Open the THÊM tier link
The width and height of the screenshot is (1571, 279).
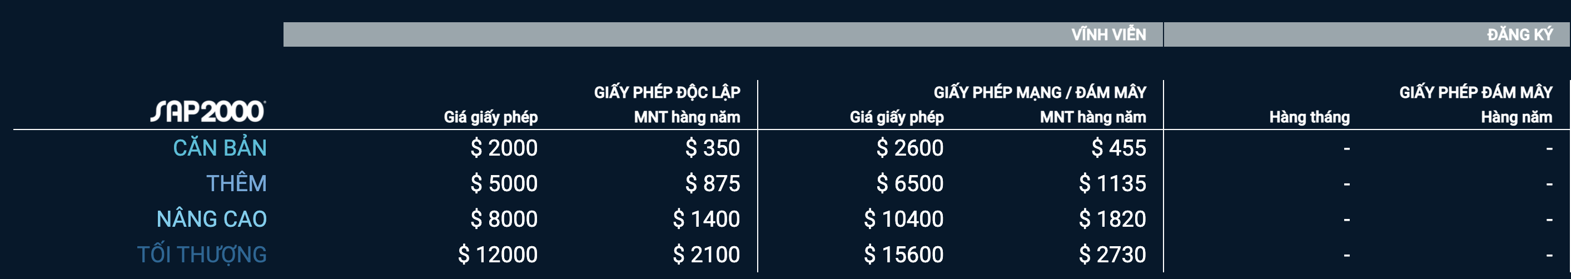click(x=236, y=183)
